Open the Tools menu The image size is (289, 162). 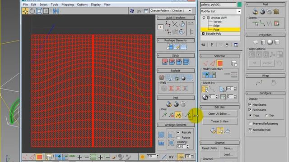tap(54, 4)
